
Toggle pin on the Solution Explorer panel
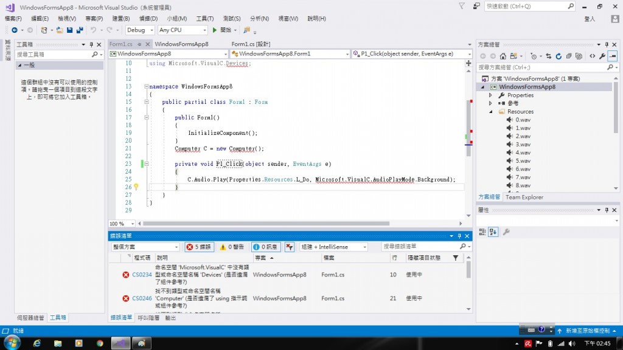tap(607, 44)
